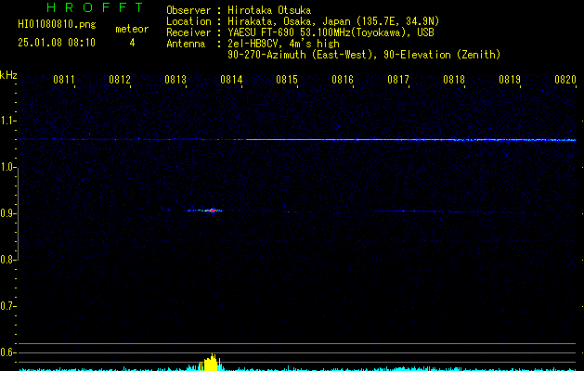Screen dimensions: 584x371
Task: Click the yellow peak in the intensity graph
Action: pos(211,363)
